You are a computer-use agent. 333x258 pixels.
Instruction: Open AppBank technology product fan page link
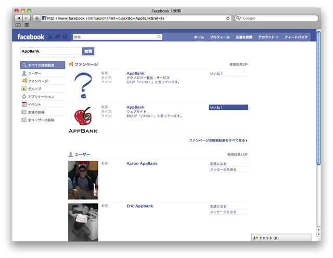[135, 73]
